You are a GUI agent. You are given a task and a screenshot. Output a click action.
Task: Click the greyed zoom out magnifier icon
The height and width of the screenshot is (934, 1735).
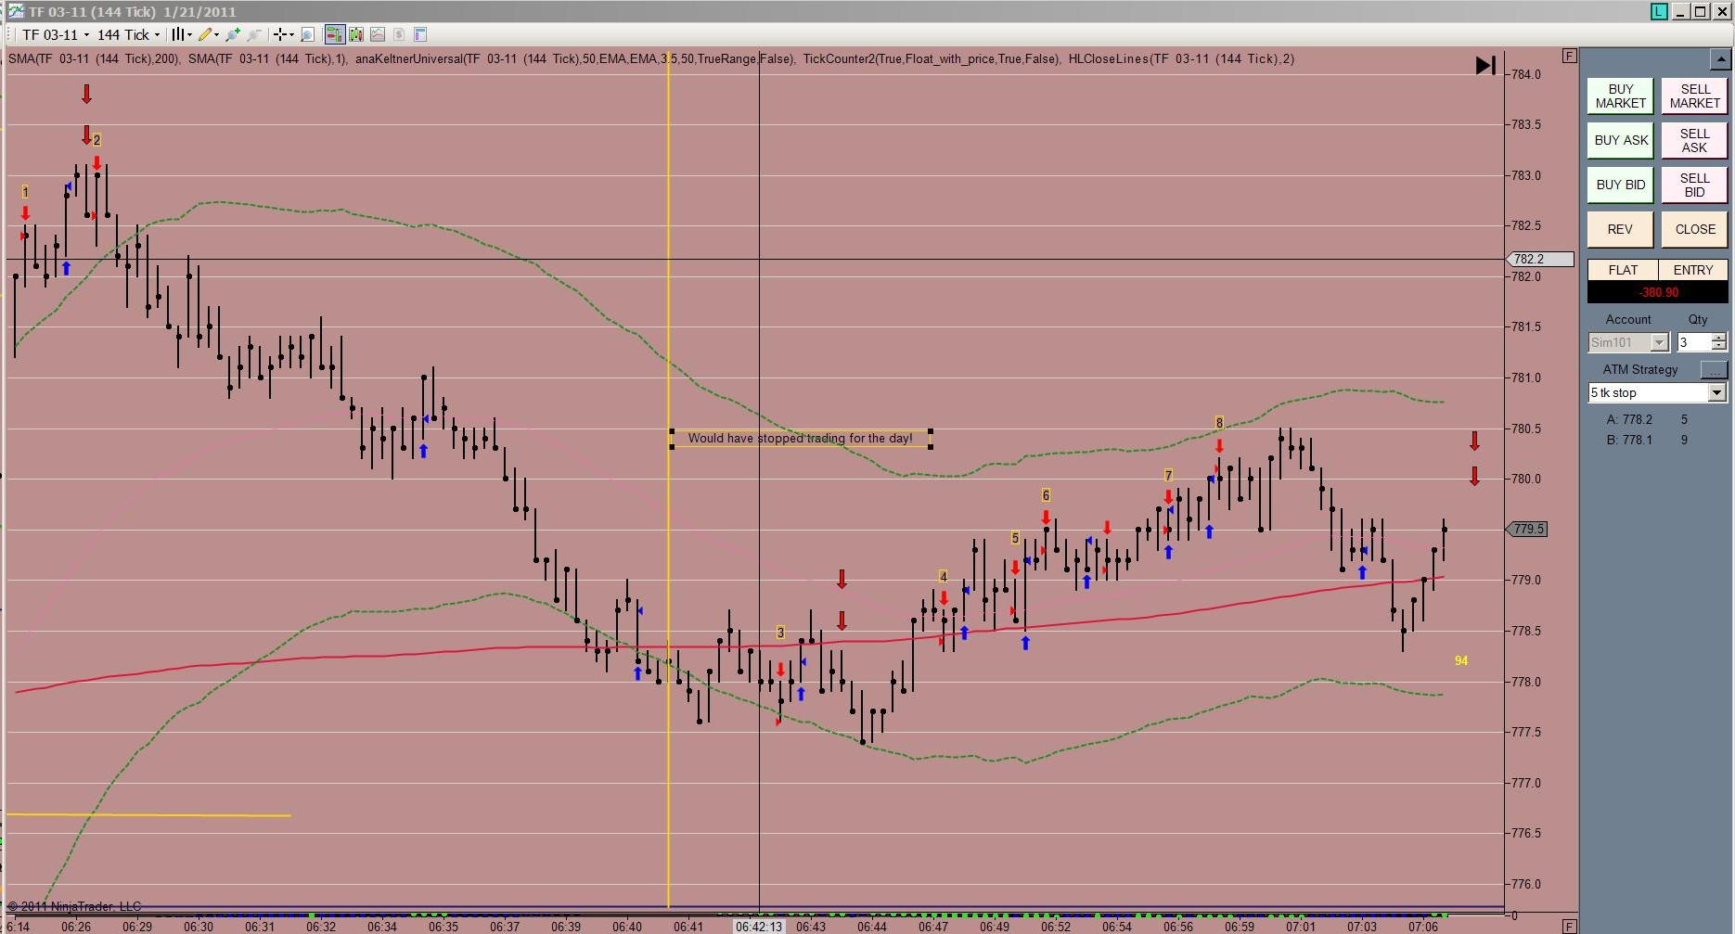253,35
